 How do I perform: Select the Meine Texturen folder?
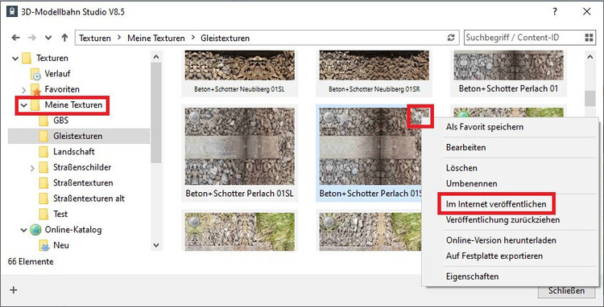(73, 104)
